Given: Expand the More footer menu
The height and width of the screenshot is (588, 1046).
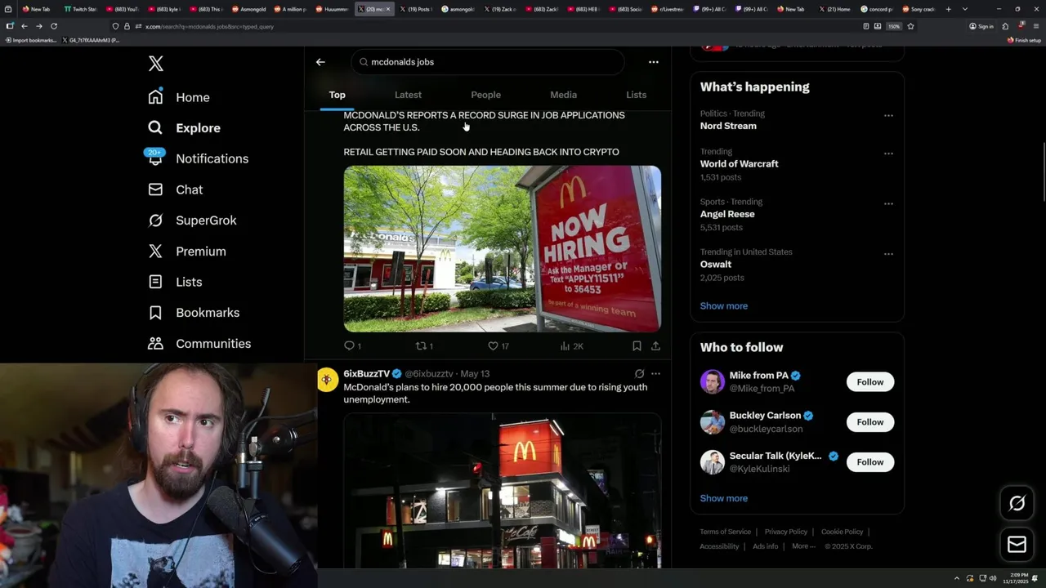Looking at the screenshot, I should [803, 546].
